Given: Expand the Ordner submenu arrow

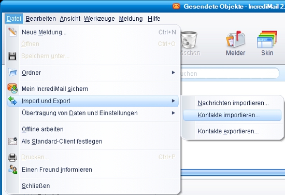Looking at the screenshot, I should pyautogui.click(x=174, y=73).
